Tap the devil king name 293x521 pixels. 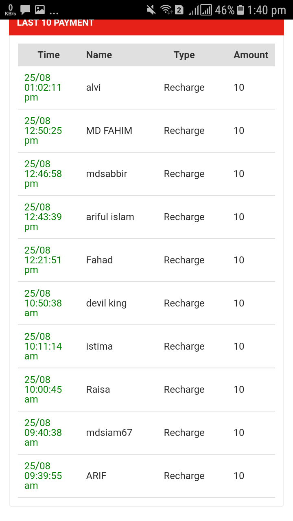(106, 303)
